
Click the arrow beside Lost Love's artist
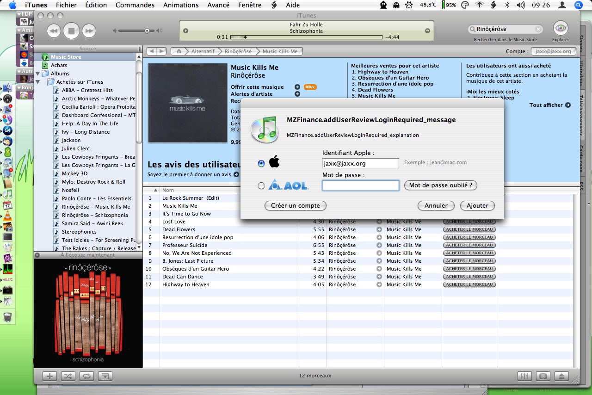379,222
